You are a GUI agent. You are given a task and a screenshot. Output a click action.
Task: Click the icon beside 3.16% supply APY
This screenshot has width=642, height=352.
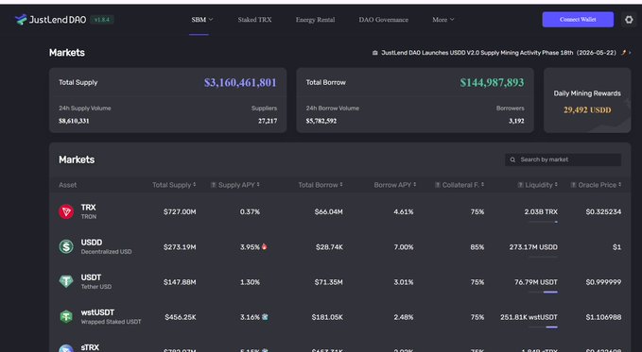(x=265, y=317)
